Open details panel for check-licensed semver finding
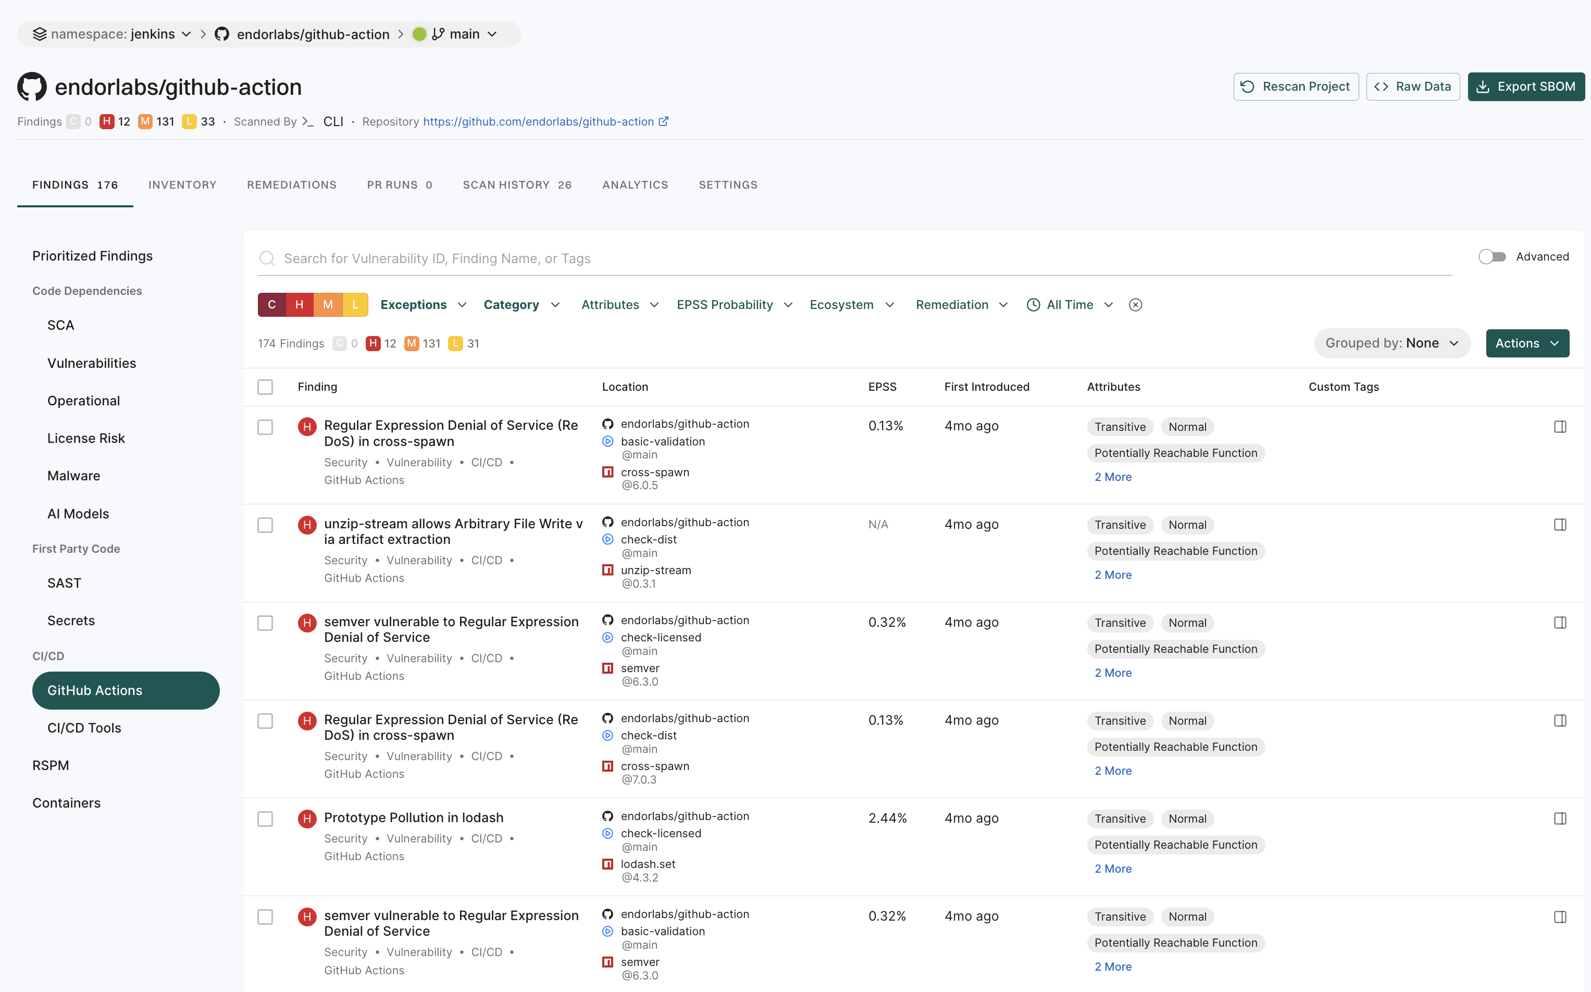This screenshot has height=992, width=1591. [x=1560, y=622]
